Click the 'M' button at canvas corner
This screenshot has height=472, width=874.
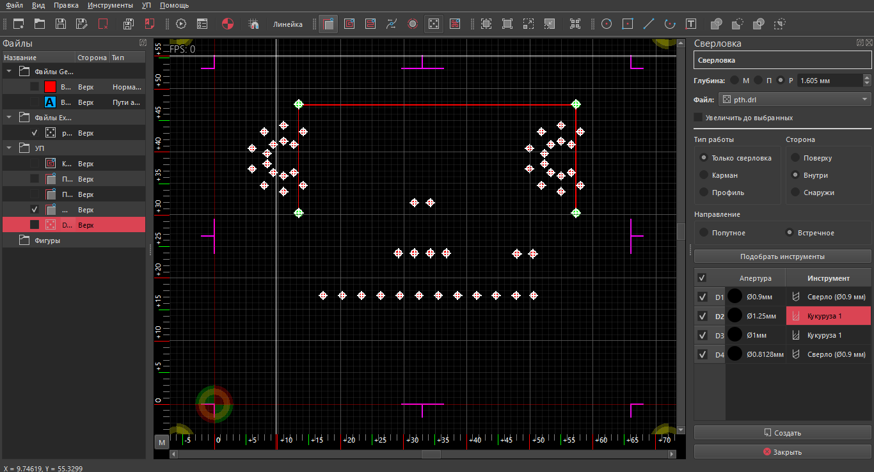(x=162, y=442)
